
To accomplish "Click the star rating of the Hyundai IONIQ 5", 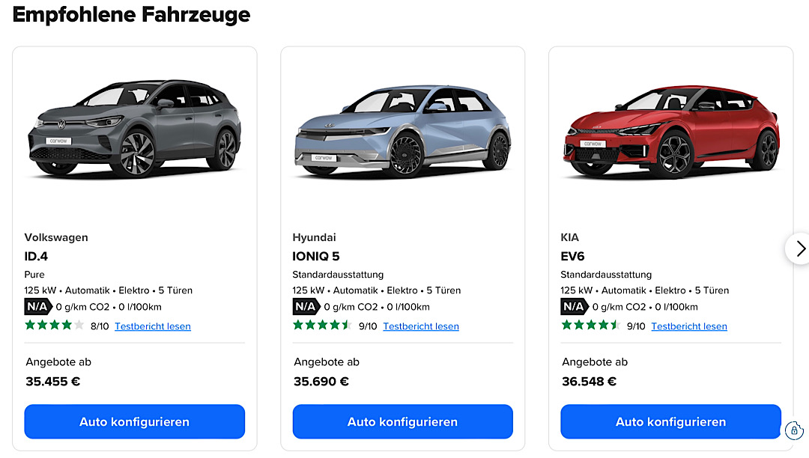I will pos(322,326).
